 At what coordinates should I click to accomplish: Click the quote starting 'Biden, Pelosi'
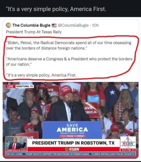coord(69,45)
